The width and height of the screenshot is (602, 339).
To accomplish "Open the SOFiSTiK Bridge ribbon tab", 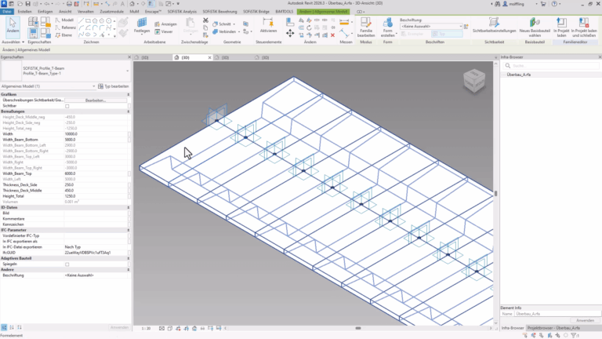I will tap(256, 12).
